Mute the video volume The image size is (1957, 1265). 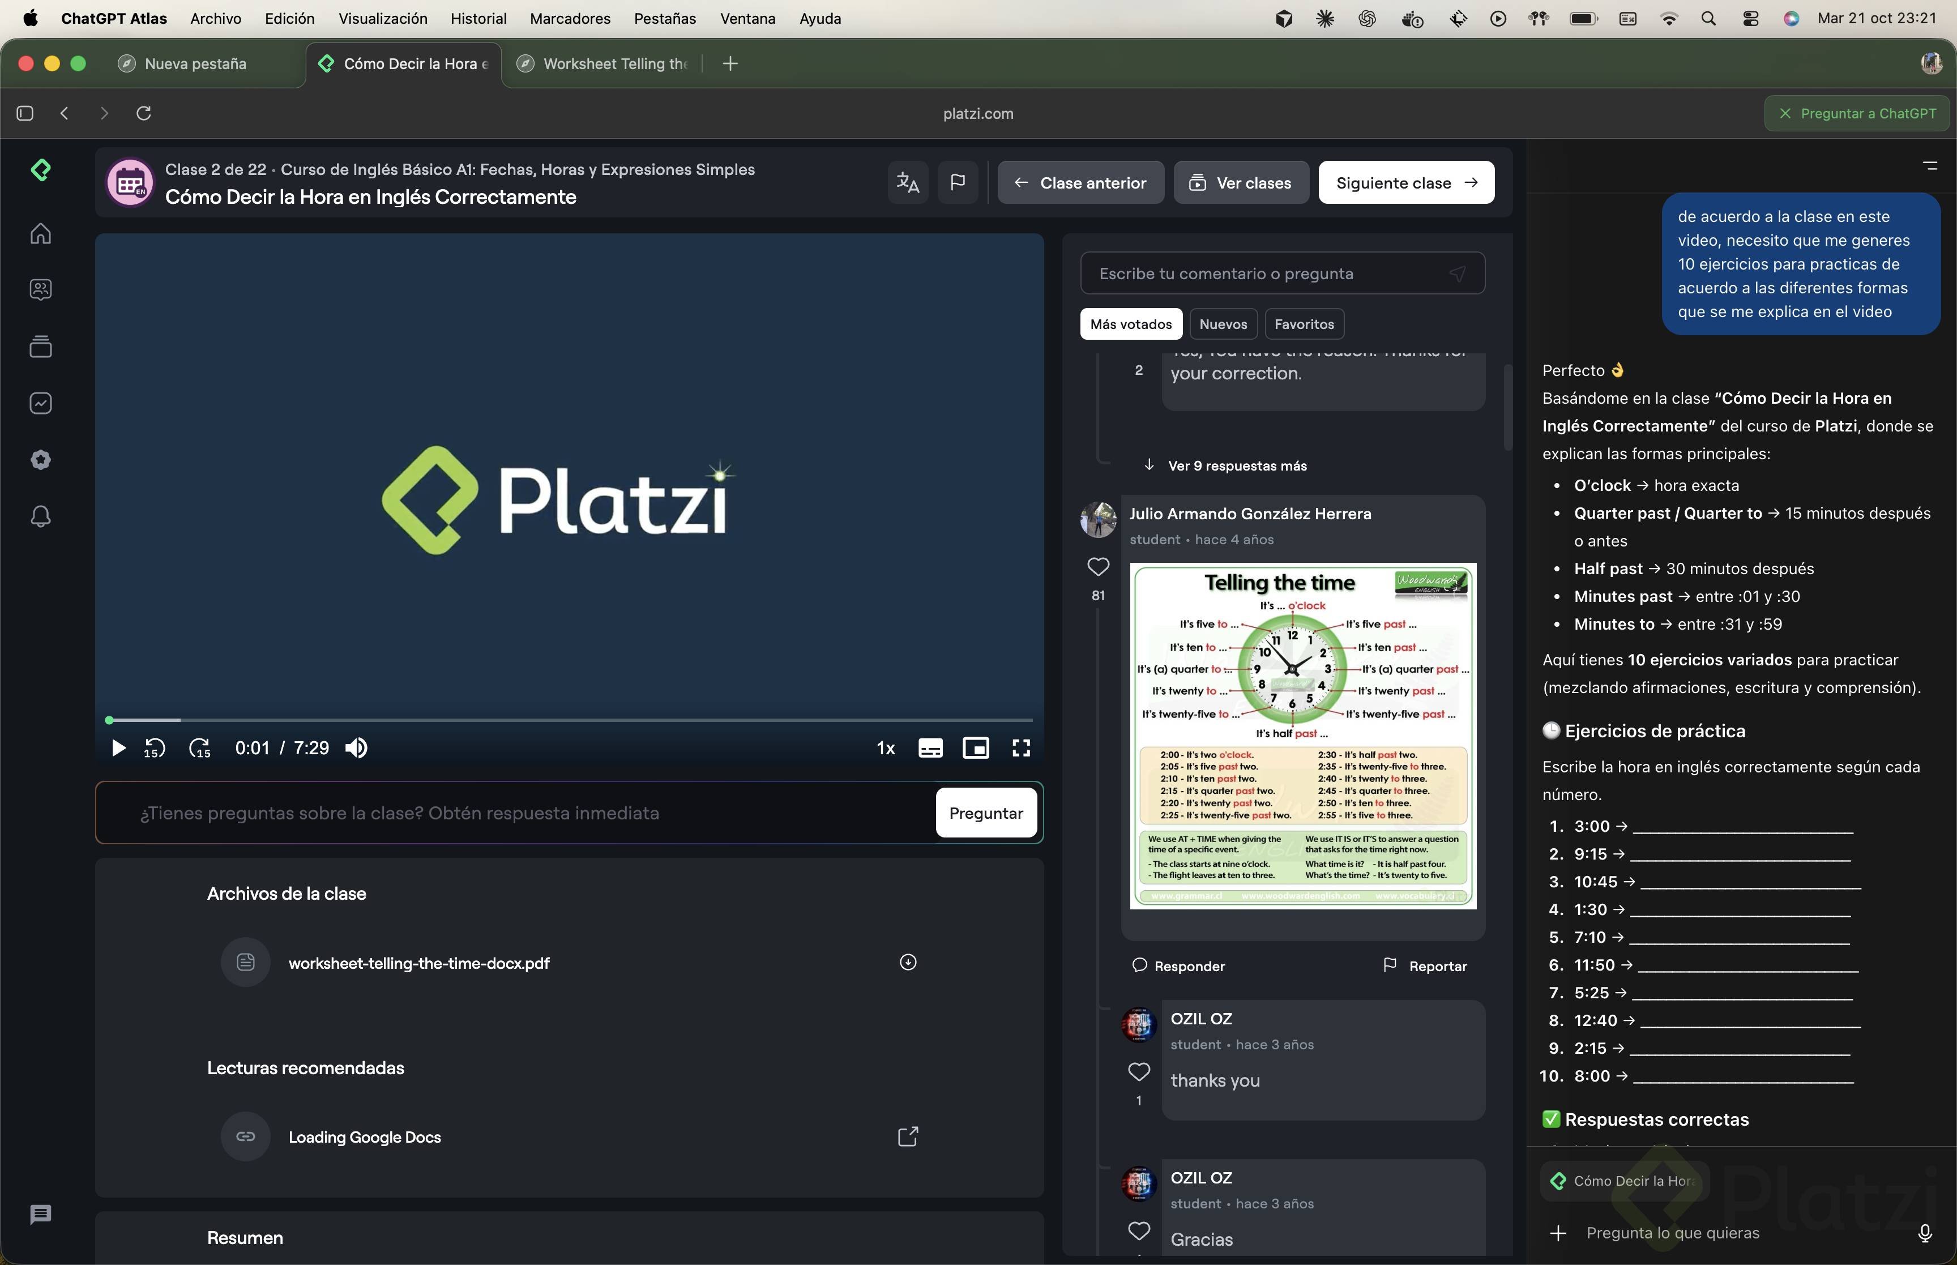pos(356,747)
